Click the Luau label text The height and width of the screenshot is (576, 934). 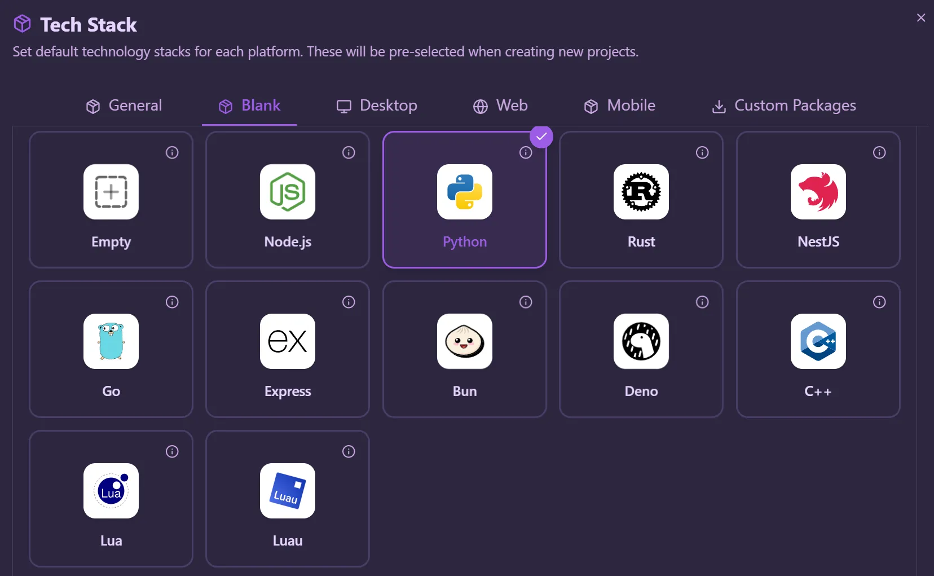pyautogui.click(x=288, y=541)
